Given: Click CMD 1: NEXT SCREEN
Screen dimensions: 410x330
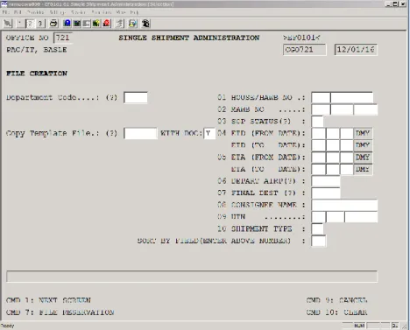Looking at the screenshot, I should (x=48, y=300).
